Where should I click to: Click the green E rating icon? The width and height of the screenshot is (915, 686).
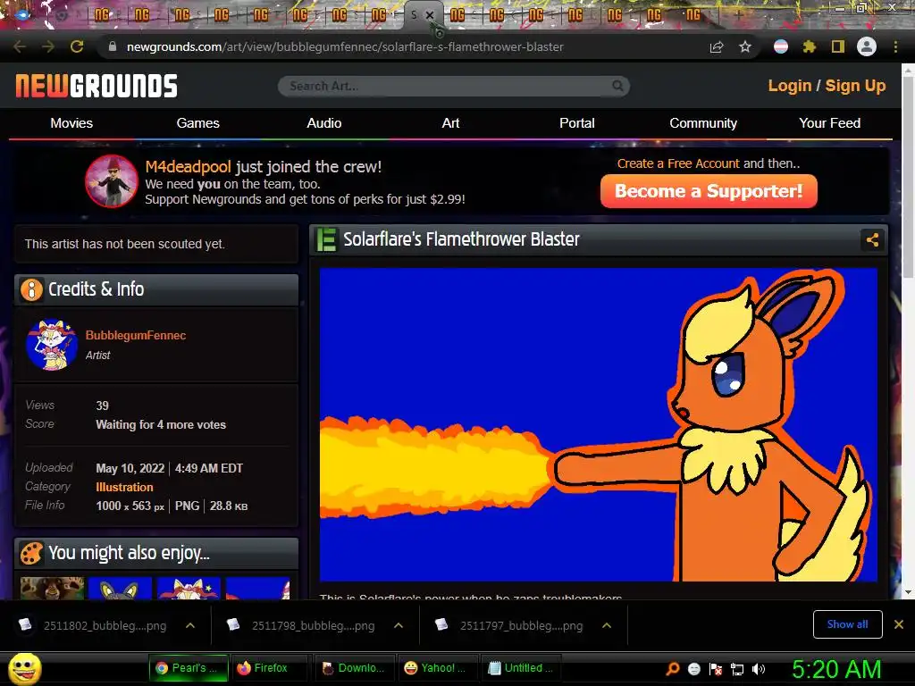[x=326, y=239]
